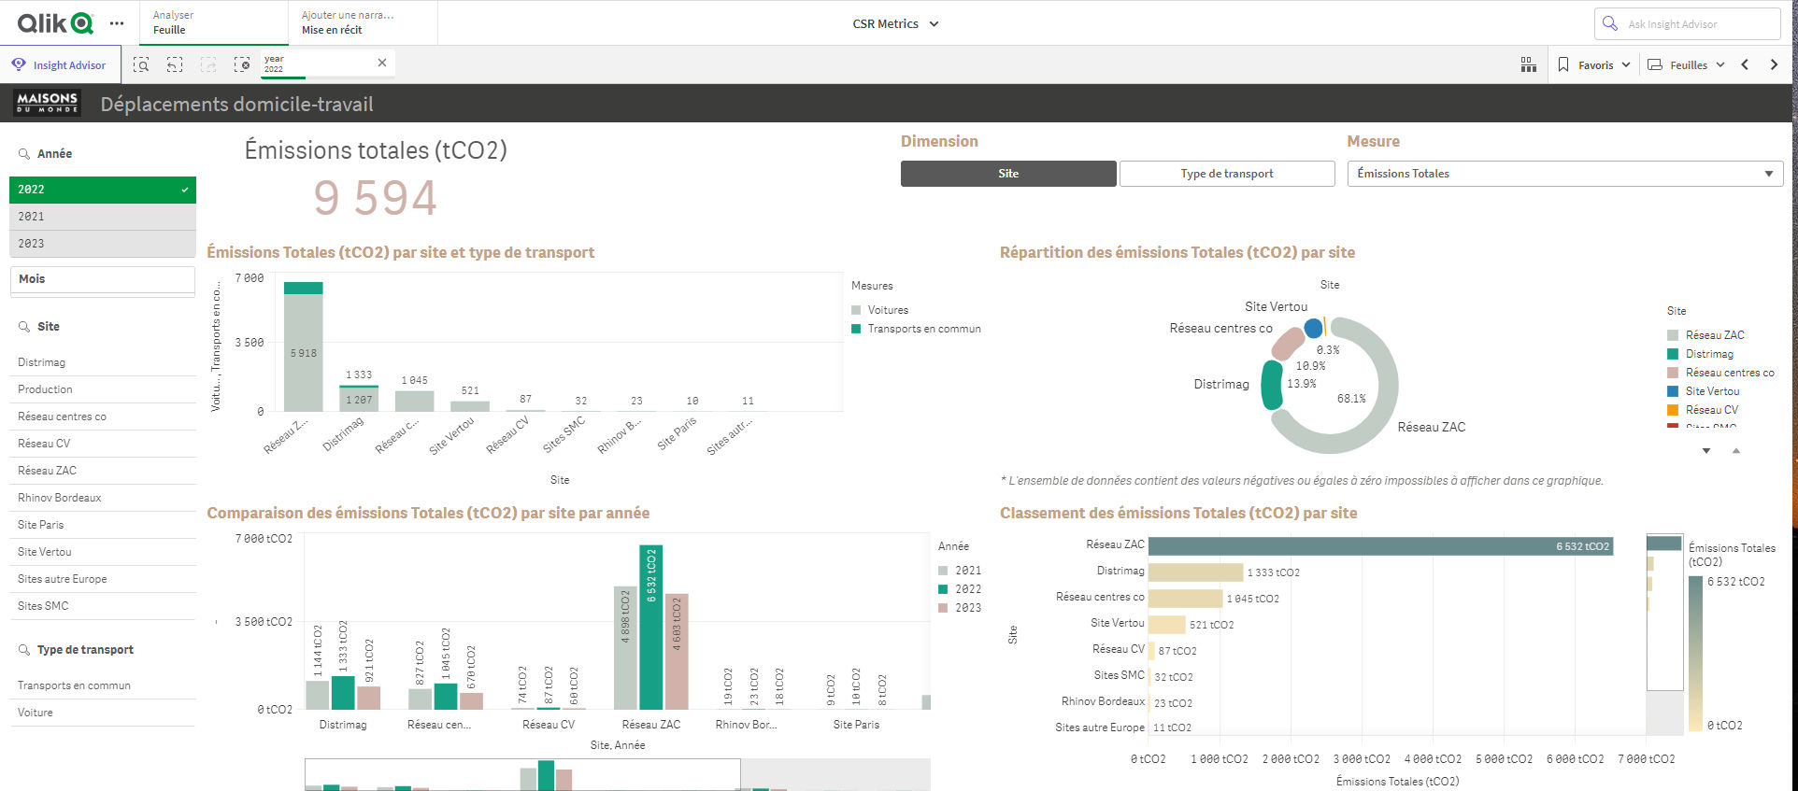Open the global menu three dots
This screenshot has height=791, width=1798.
coord(117,23)
